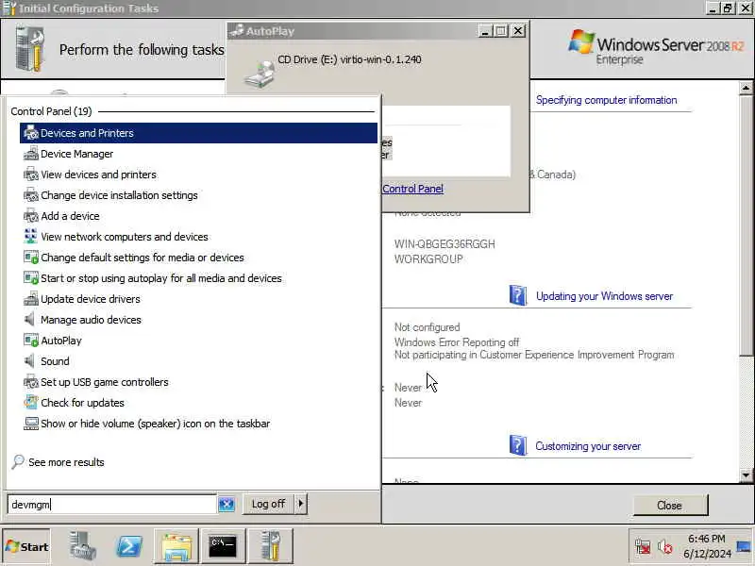Click the Sound speaker icon
The height and width of the screenshot is (566, 755).
[30, 360]
